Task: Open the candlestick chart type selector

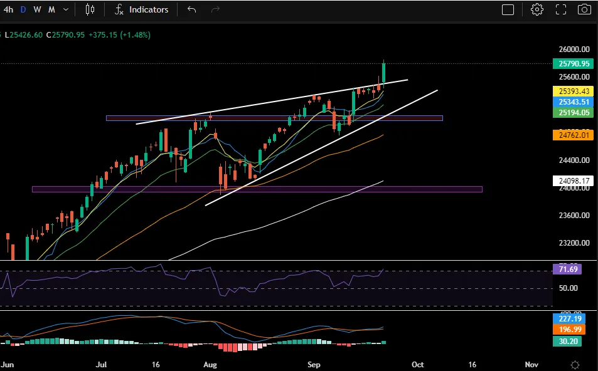Action: click(x=90, y=9)
